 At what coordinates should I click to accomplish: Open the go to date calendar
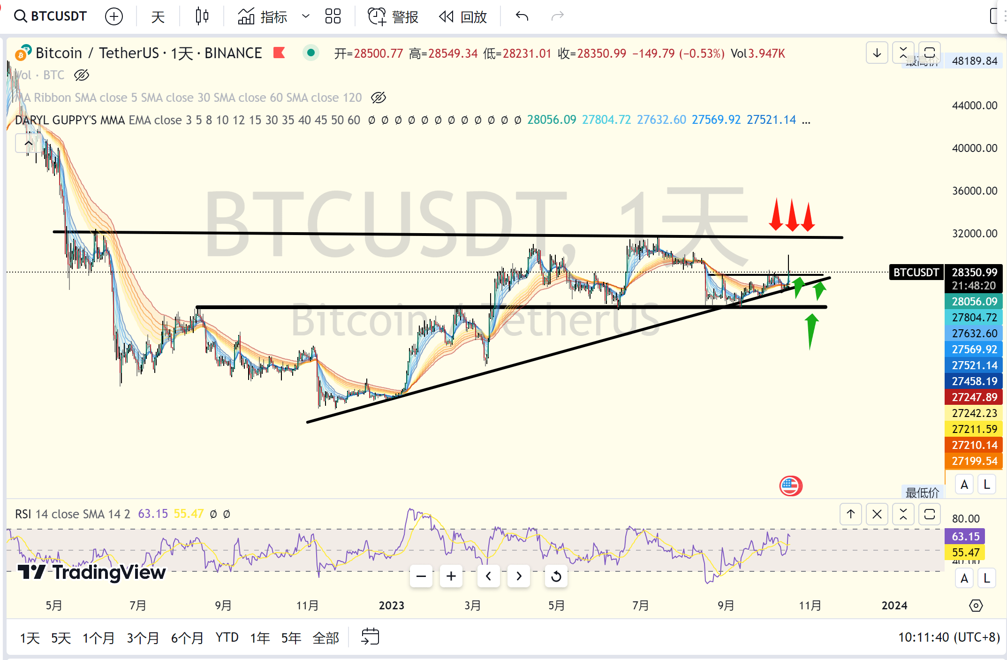click(x=370, y=637)
